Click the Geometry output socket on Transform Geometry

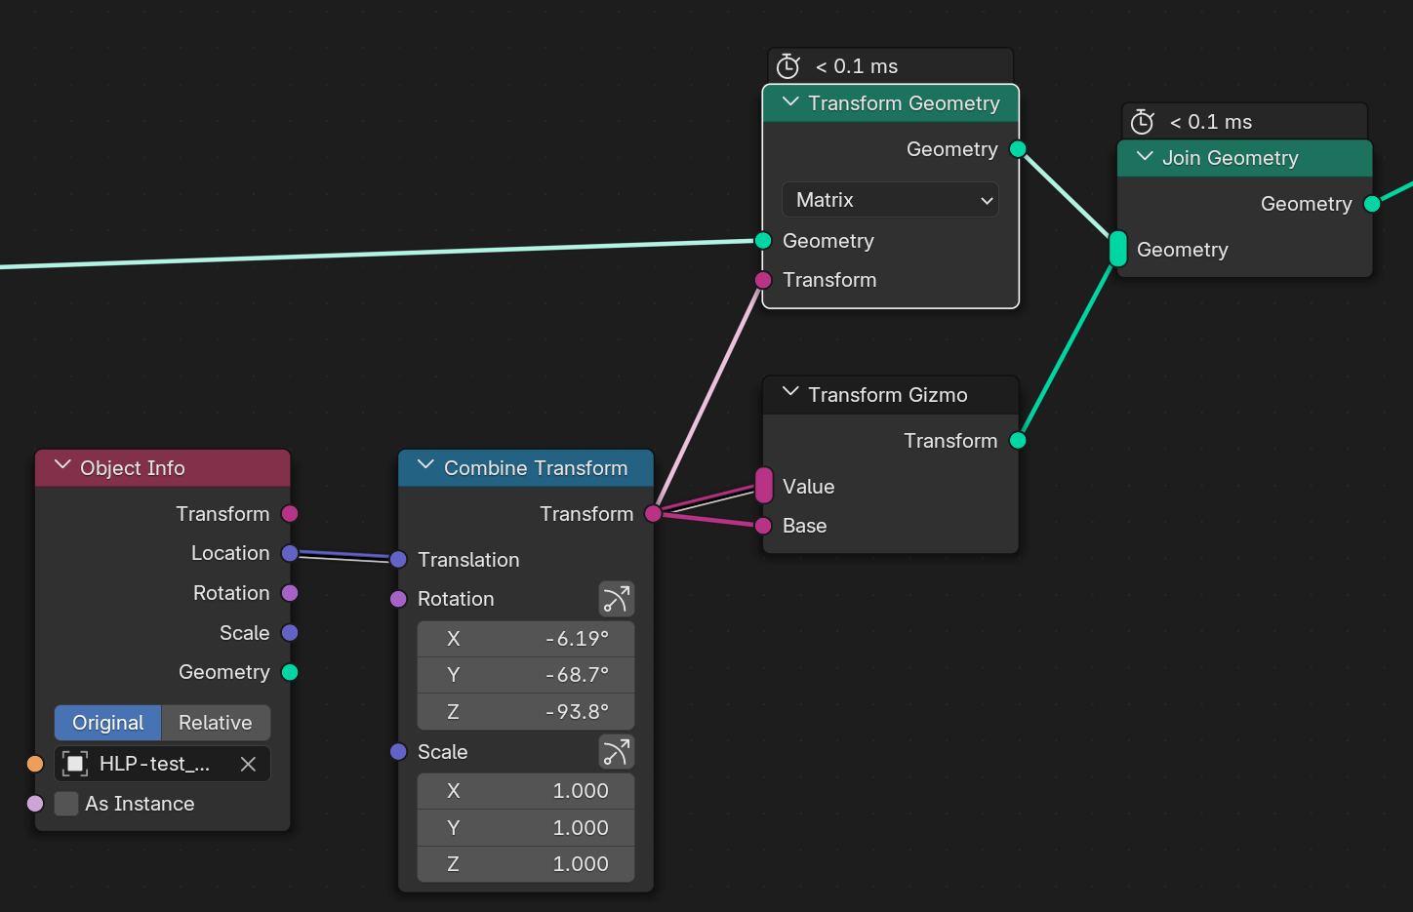pyautogui.click(x=1018, y=149)
